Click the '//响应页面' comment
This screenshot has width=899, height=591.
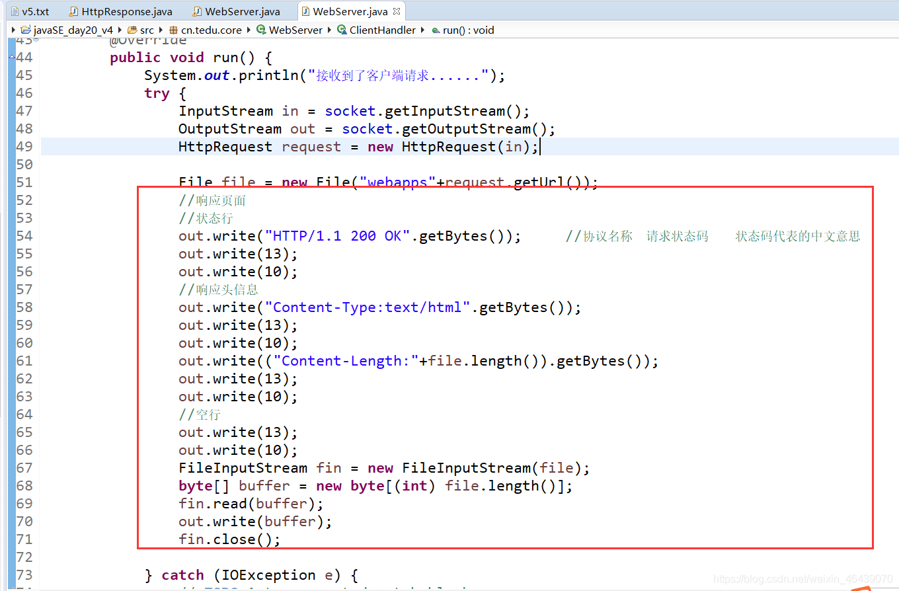212,200
